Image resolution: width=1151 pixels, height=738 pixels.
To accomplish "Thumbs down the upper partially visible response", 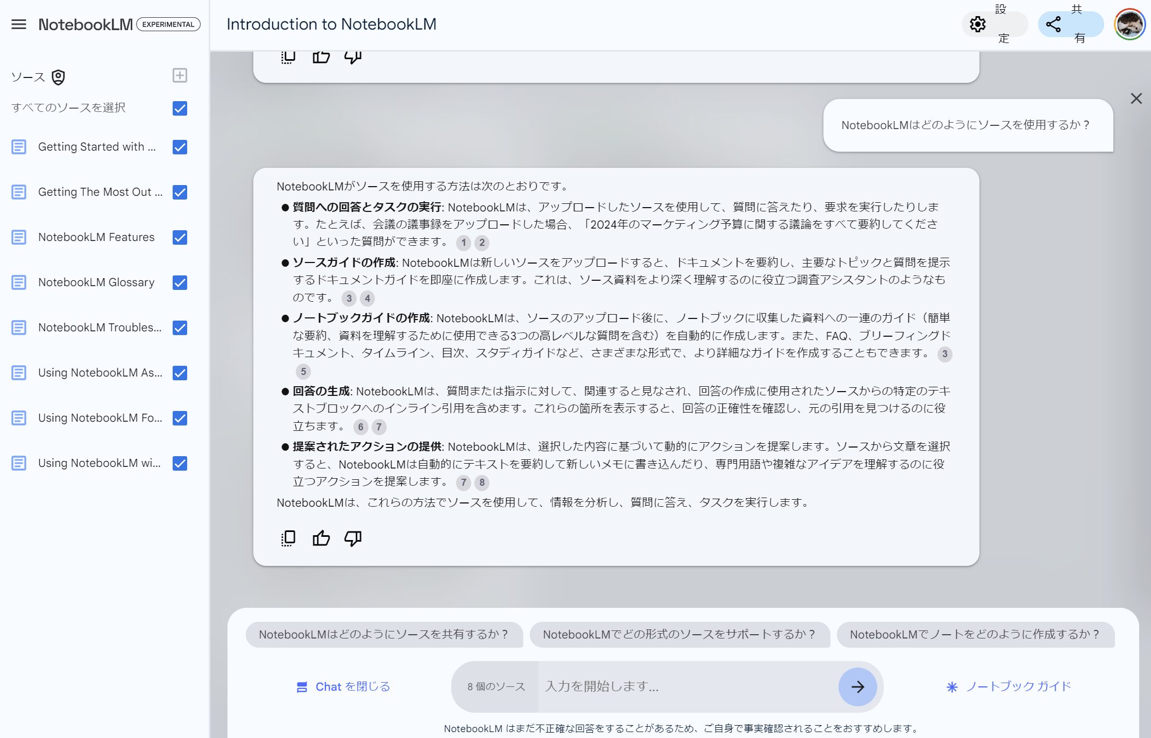I will point(353,57).
